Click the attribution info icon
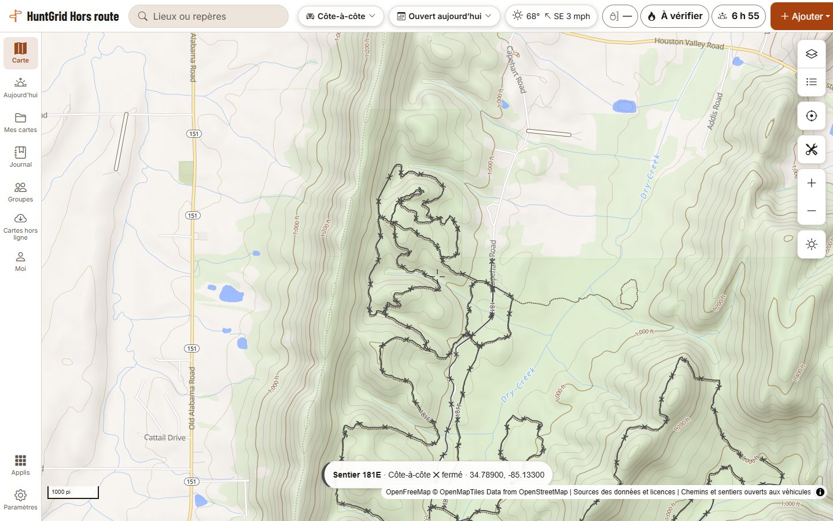Image resolution: width=833 pixels, height=521 pixels. coord(820,492)
